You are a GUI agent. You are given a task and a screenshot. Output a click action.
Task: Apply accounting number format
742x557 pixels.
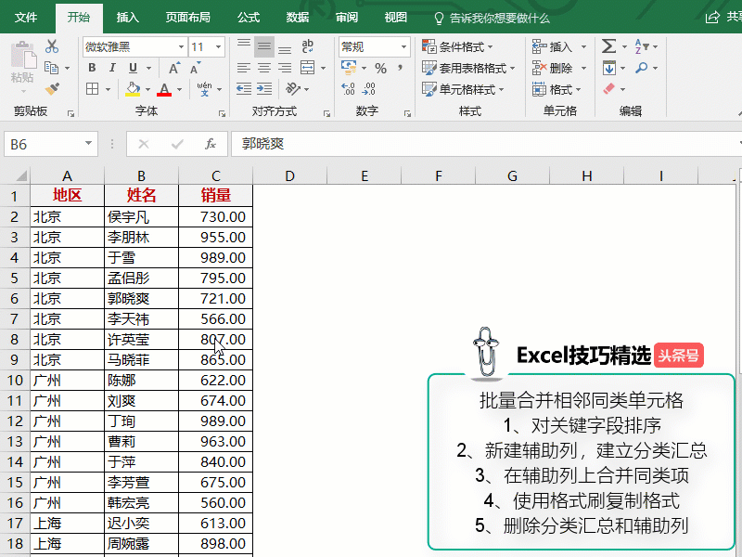tap(349, 68)
